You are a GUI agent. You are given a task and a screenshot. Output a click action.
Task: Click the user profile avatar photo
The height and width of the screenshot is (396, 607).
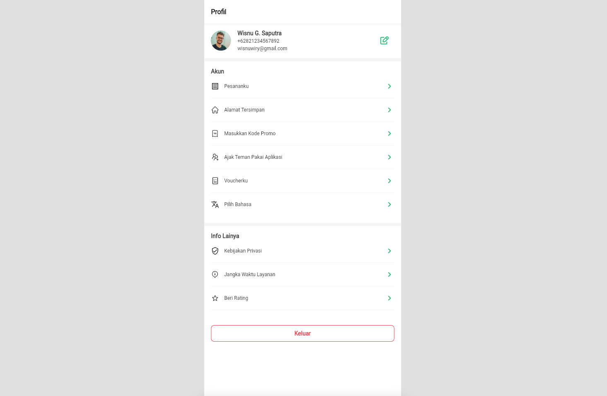coord(221,41)
